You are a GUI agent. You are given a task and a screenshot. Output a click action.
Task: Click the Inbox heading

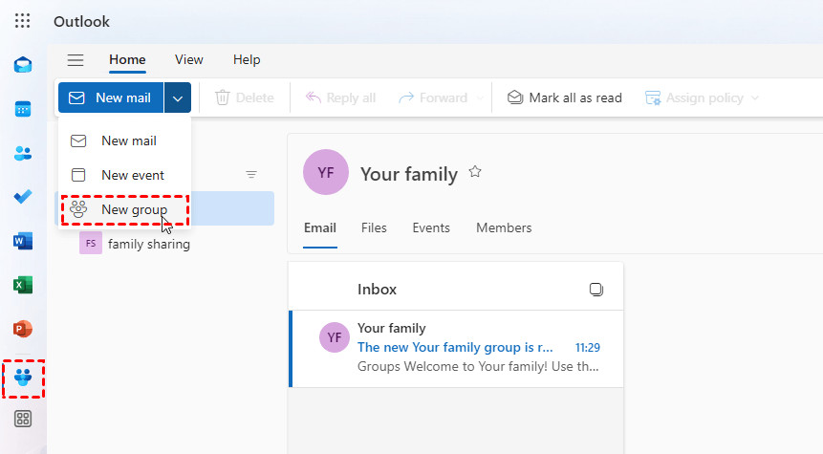coord(377,290)
